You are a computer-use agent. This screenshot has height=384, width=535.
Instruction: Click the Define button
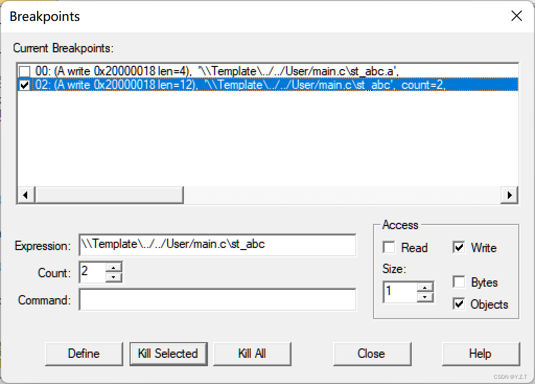coord(84,354)
